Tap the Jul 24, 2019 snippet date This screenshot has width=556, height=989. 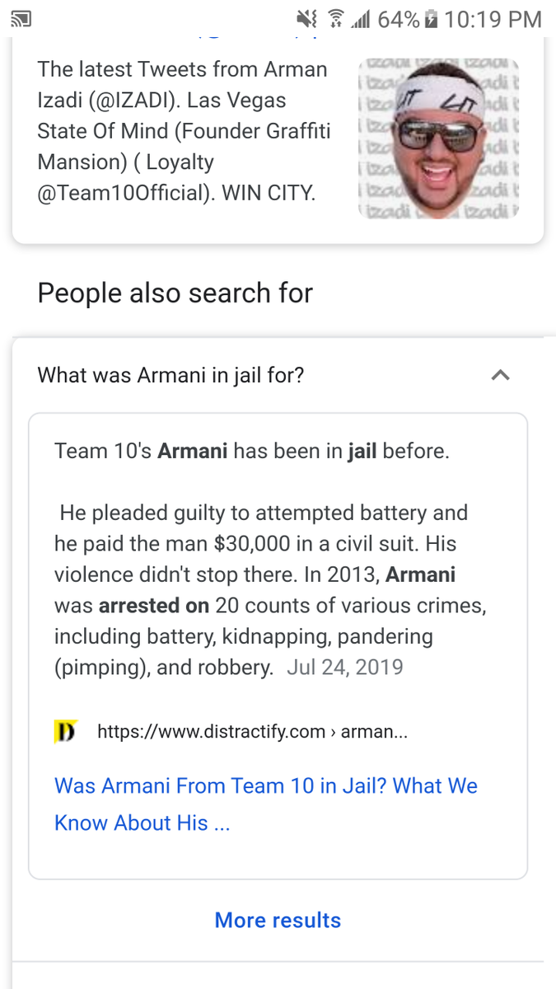click(345, 667)
